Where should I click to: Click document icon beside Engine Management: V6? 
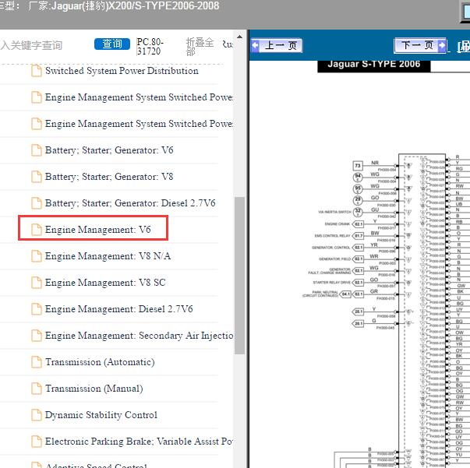tap(37, 230)
